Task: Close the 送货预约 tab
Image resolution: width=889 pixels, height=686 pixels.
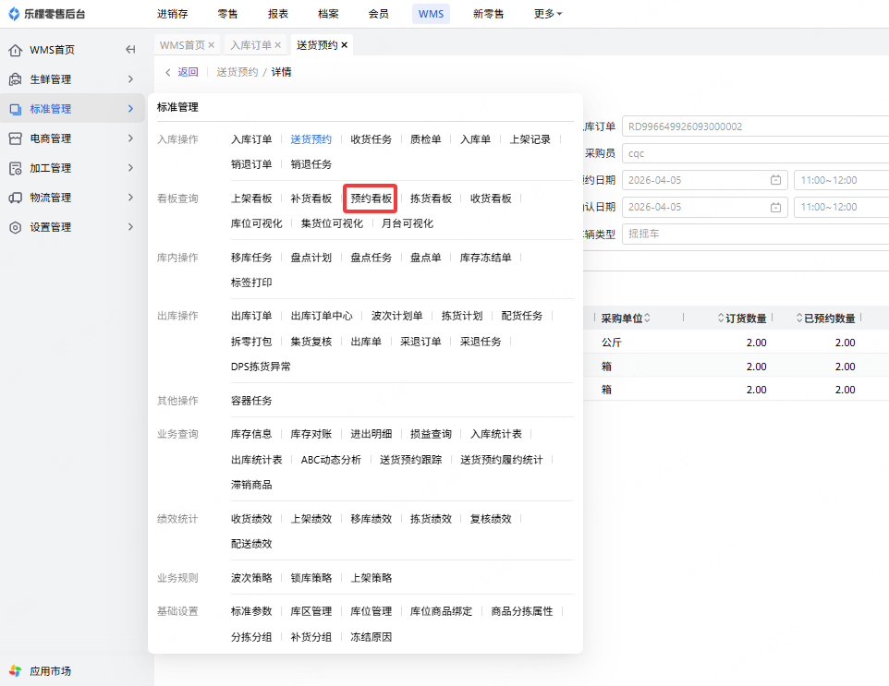Action: pyautogui.click(x=344, y=44)
